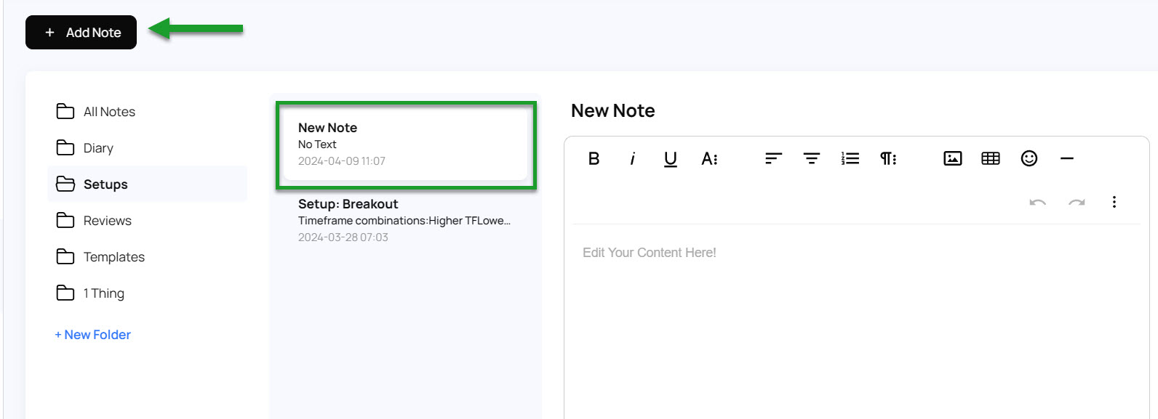Select the Setup: Breakout note
This screenshot has height=419, width=1158.
click(404, 220)
